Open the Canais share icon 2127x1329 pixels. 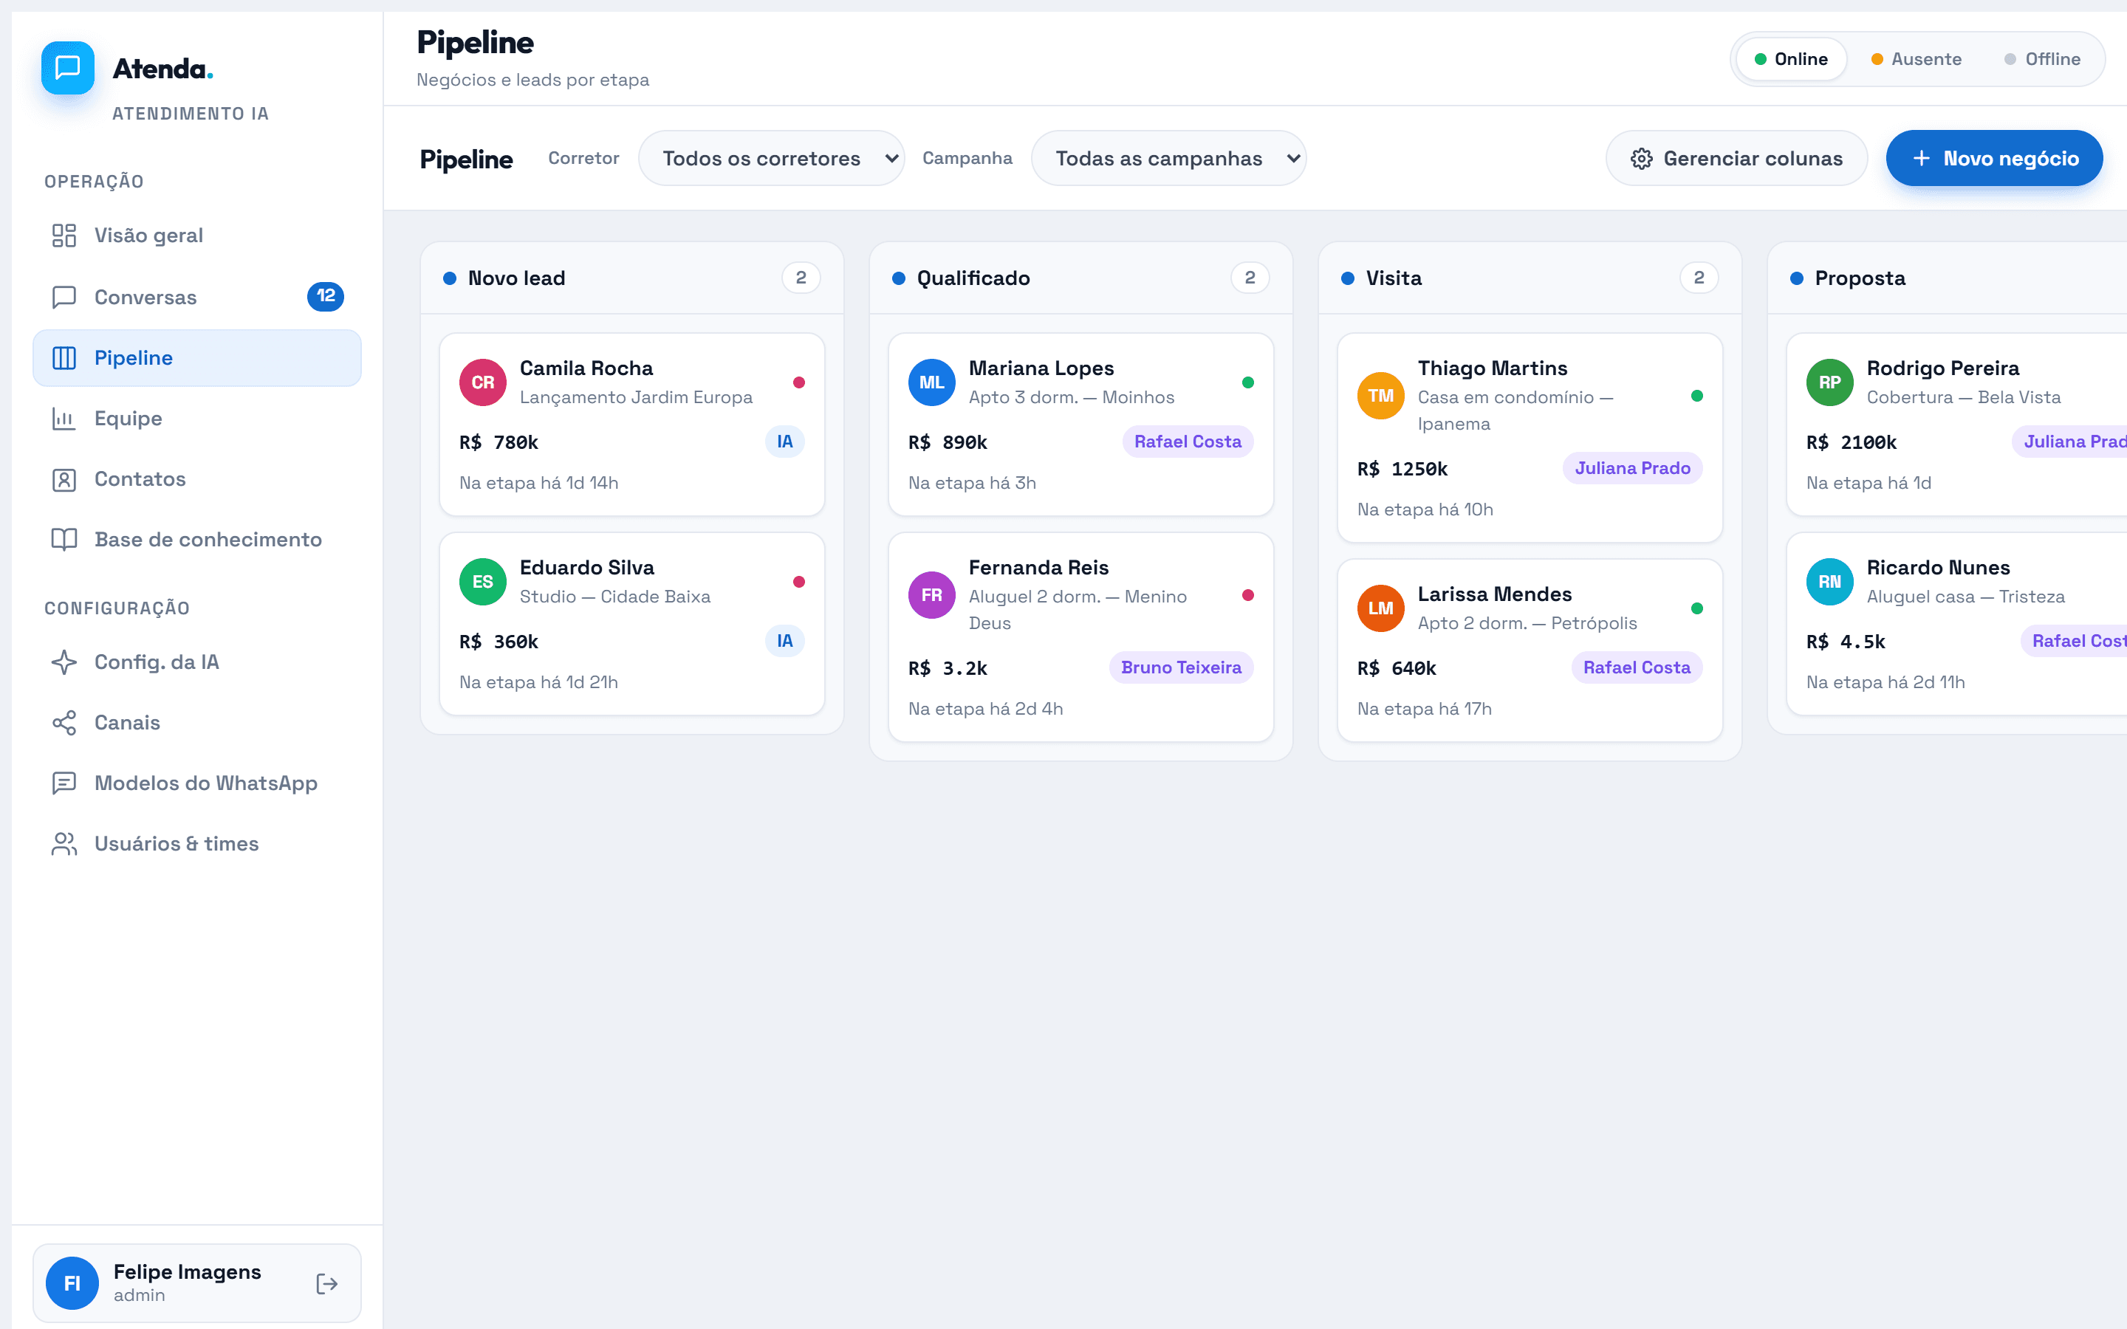pos(64,723)
